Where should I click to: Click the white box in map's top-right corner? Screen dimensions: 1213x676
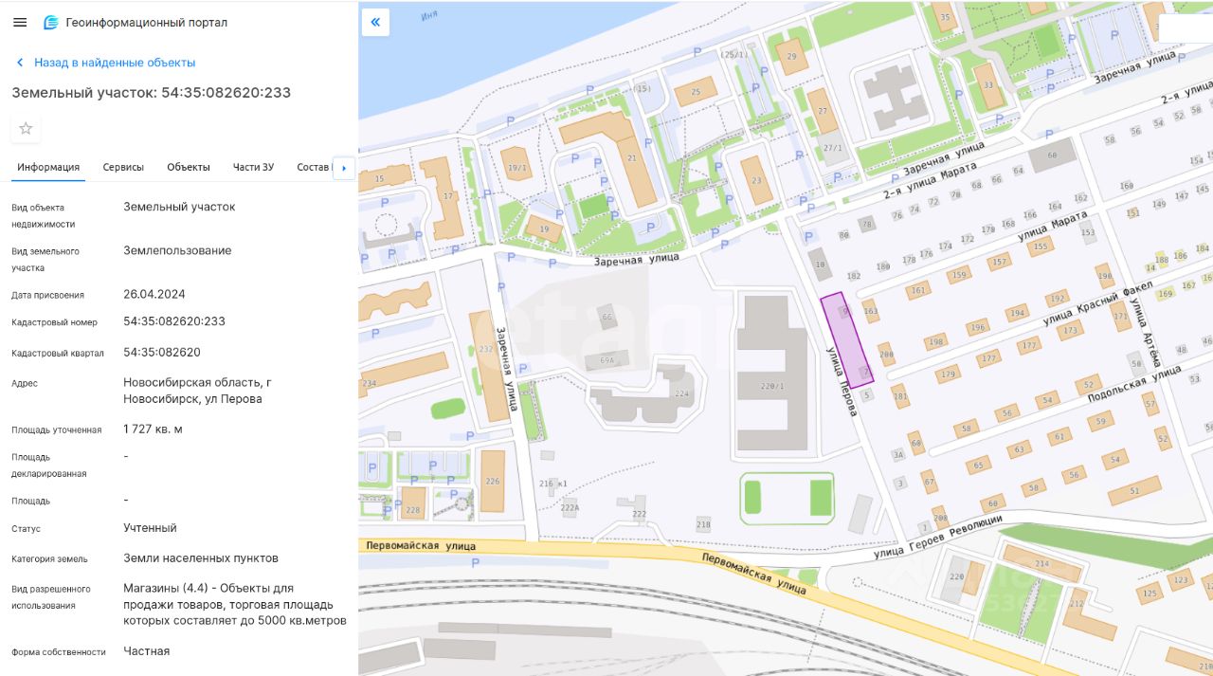(x=1186, y=28)
